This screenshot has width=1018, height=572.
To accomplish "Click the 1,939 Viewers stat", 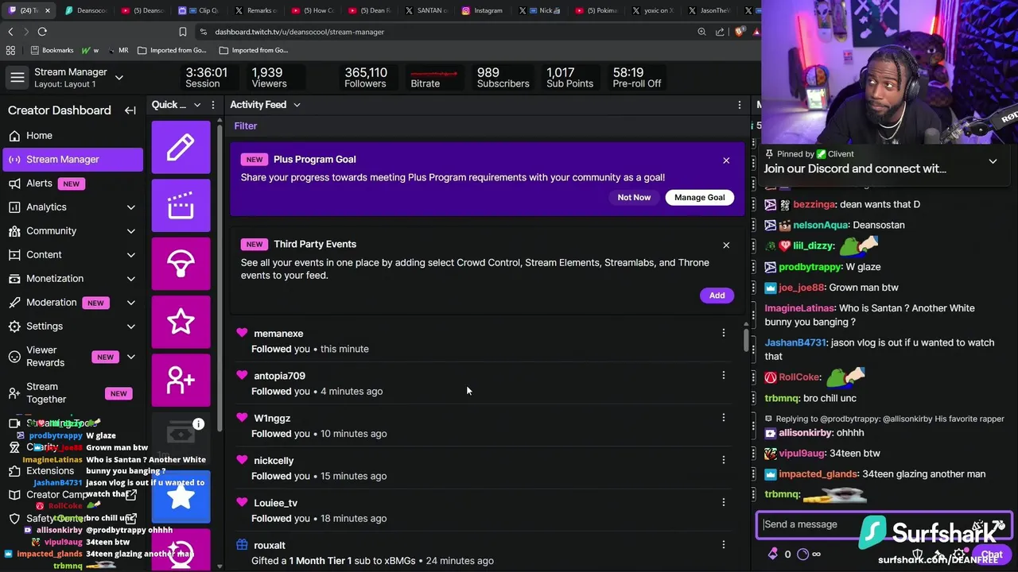I will [269, 77].
